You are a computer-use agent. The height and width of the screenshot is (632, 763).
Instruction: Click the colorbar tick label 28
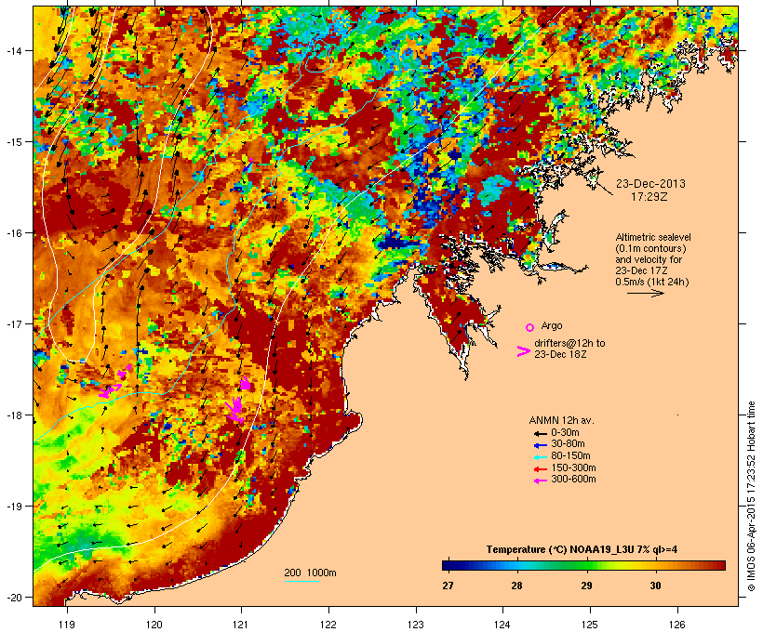pos(516,586)
